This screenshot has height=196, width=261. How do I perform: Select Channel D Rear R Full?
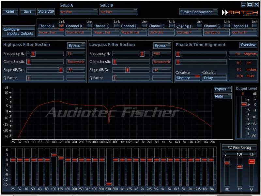point(134,32)
